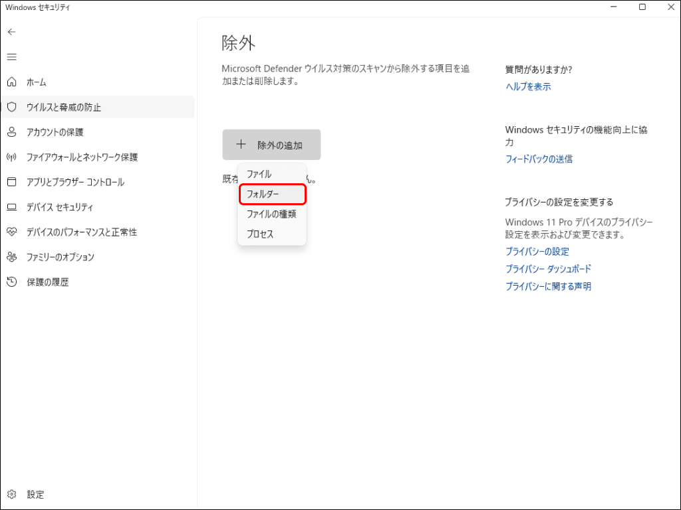
Task: Open the 除外の追加 dropdown
Action: (271, 144)
